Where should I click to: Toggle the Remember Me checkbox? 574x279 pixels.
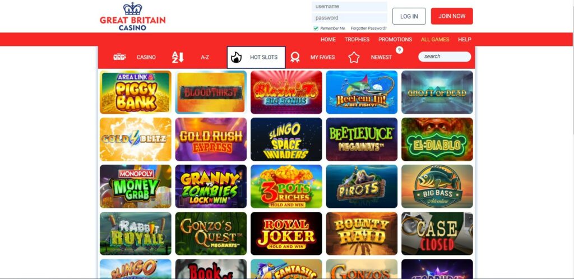(x=316, y=28)
